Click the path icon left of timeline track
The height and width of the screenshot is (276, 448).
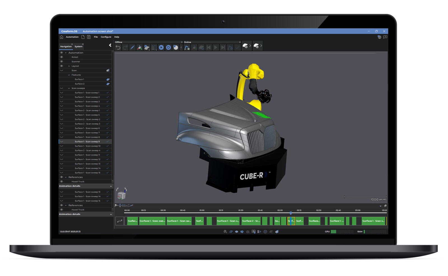[x=120, y=221]
